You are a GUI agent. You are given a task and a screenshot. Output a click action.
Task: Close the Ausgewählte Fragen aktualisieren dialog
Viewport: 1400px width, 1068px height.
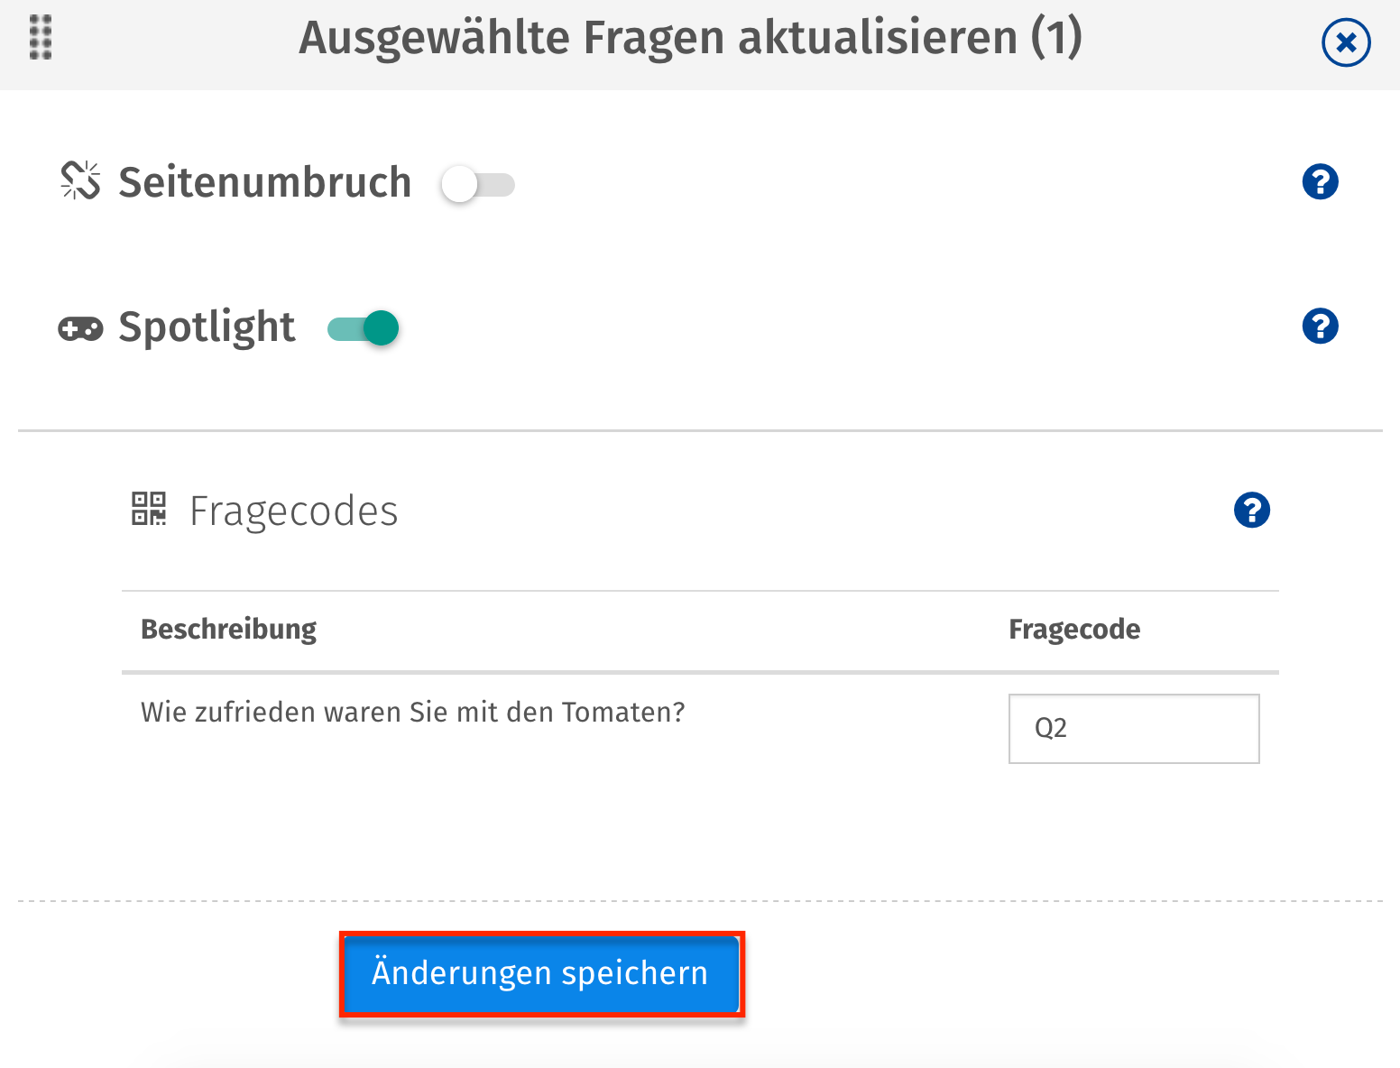pyautogui.click(x=1345, y=41)
